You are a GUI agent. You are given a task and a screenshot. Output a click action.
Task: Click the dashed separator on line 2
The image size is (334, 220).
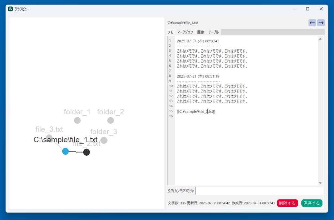pos(198,46)
